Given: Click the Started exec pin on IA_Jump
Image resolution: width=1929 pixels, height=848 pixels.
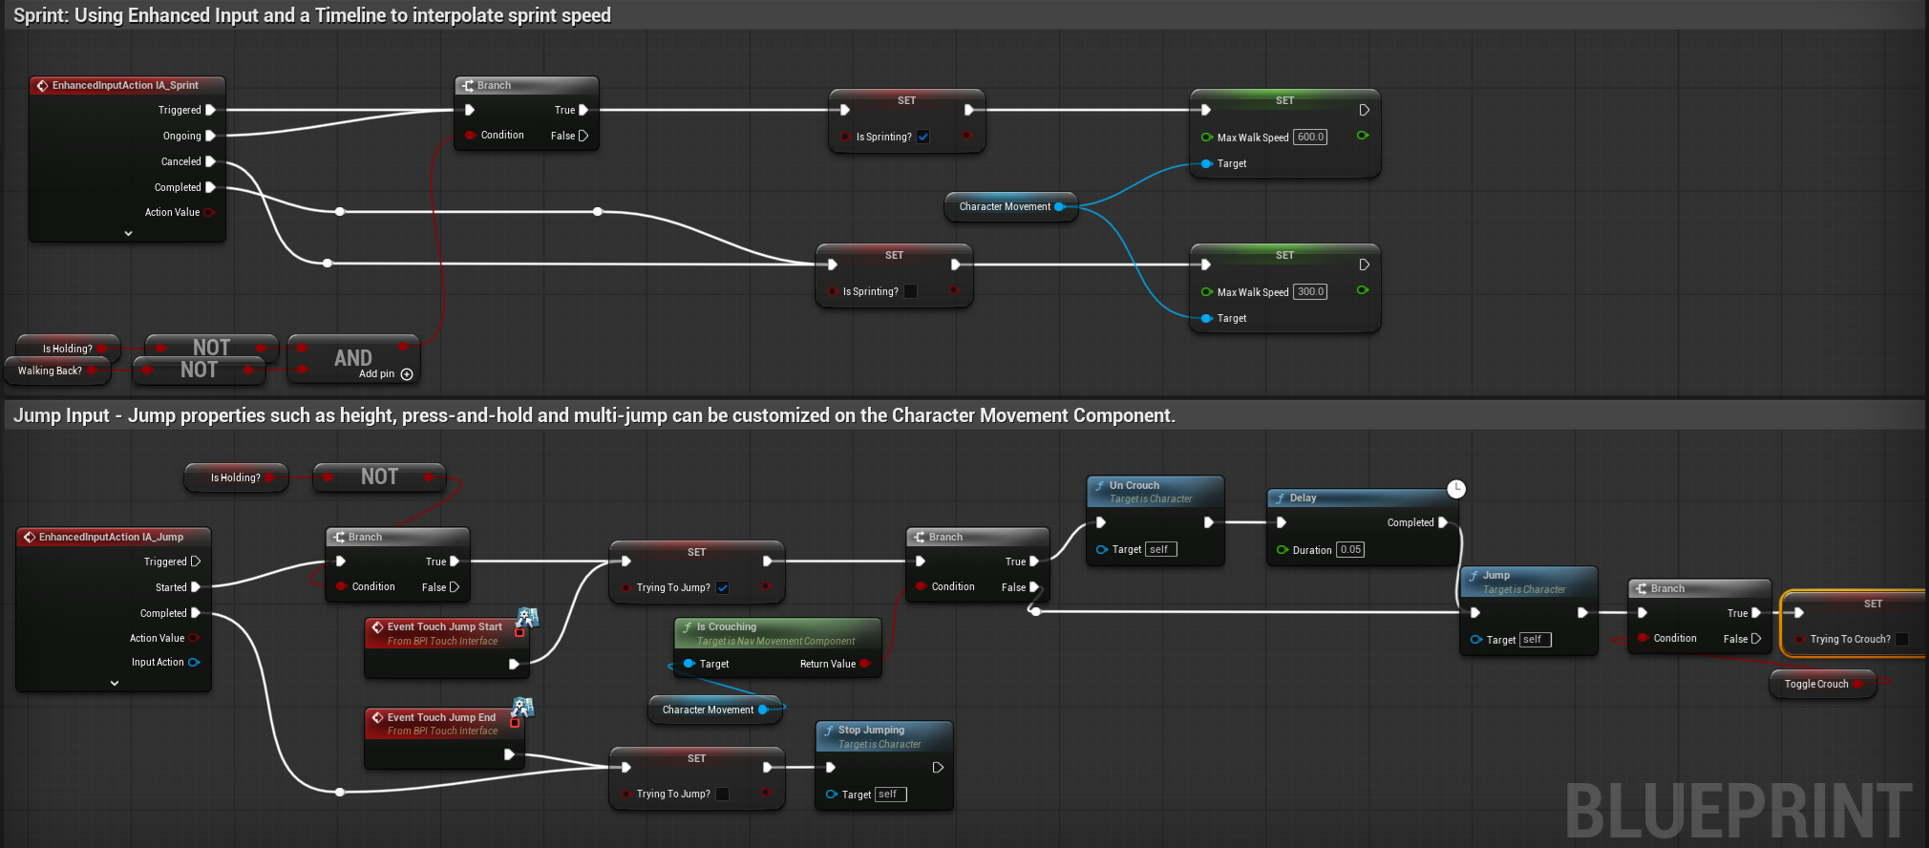Looking at the screenshot, I should click(196, 587).
